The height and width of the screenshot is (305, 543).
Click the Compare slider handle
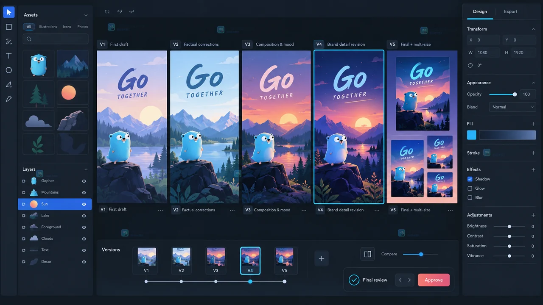(421, 254)
